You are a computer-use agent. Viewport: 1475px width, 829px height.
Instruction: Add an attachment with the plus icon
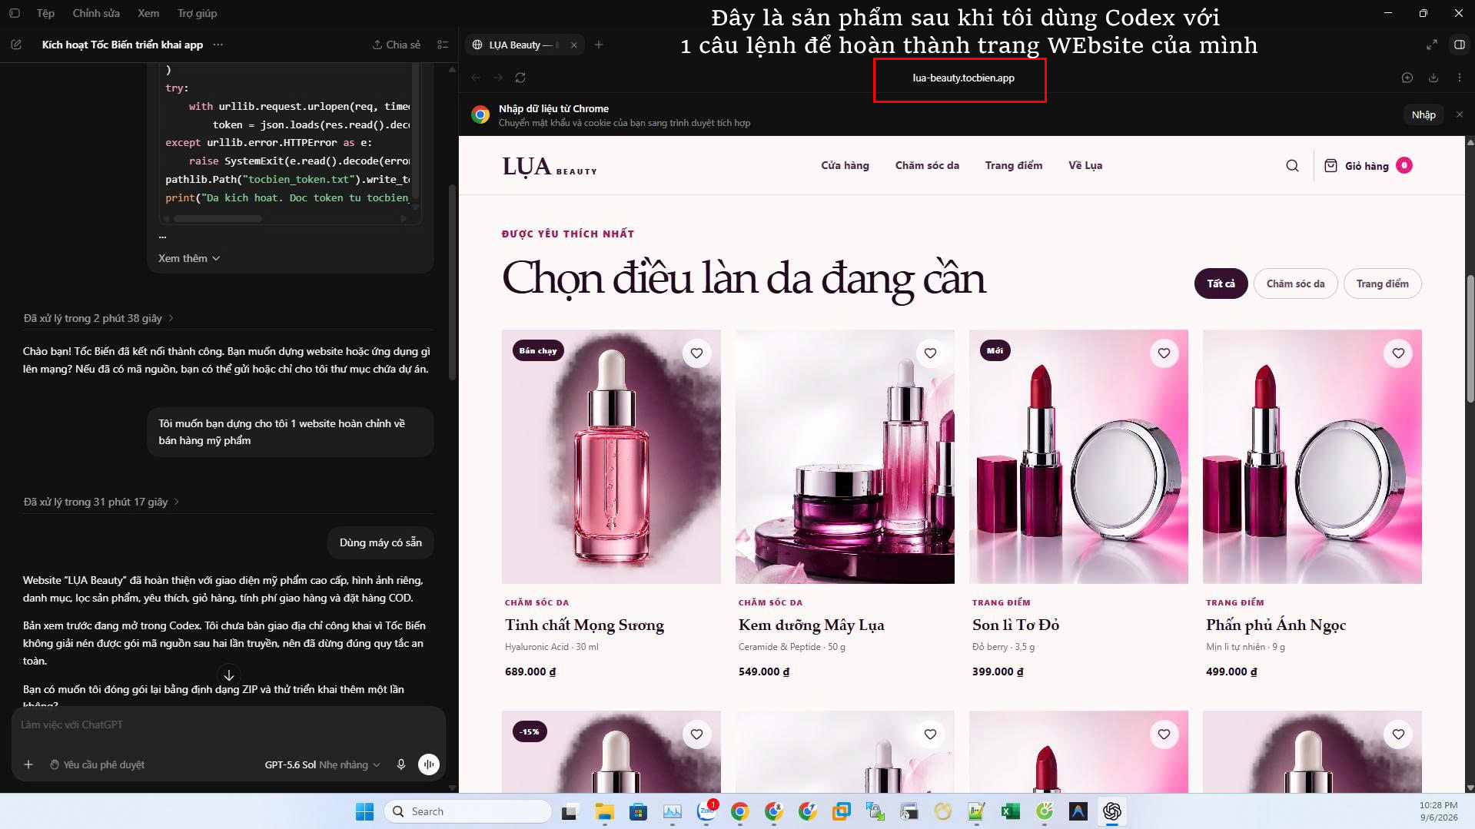pyautogui.click(x=28, y=764)
